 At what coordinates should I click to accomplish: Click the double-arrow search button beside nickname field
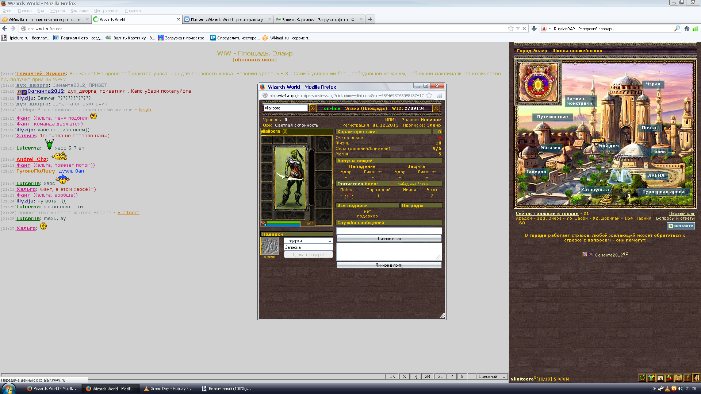[313, 108]
